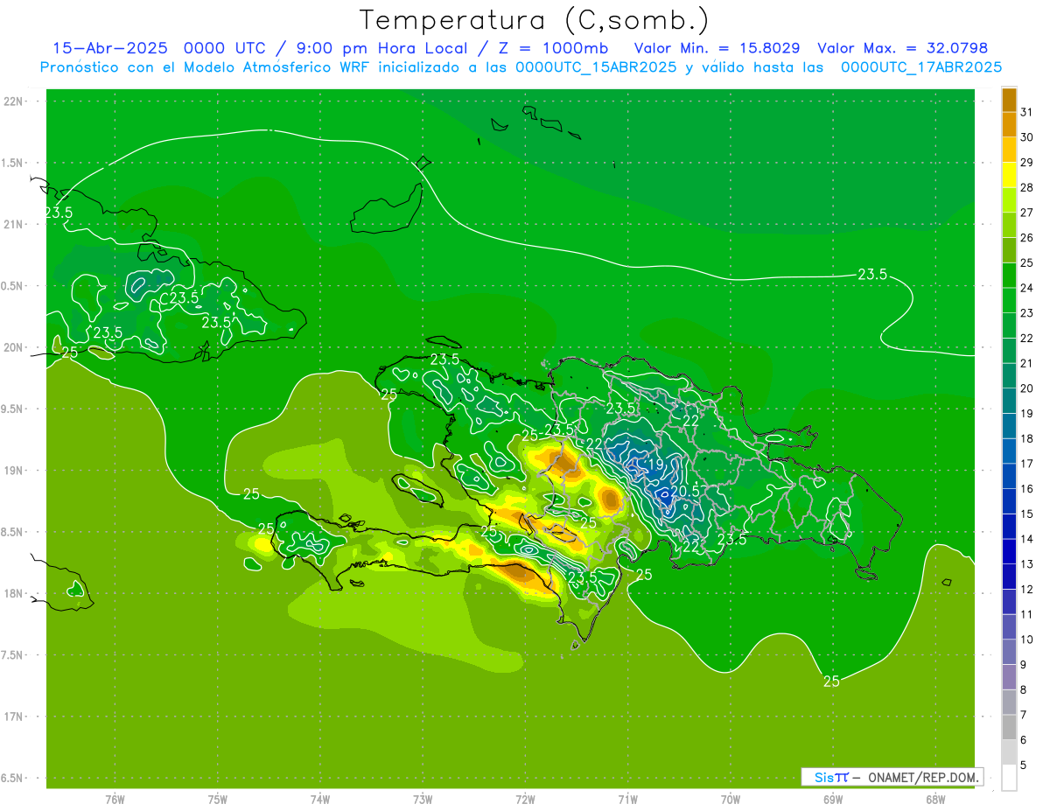
Task: Click the dark orange swatch above 31 on the colorbar
Action: click(x=1009, y=101)
